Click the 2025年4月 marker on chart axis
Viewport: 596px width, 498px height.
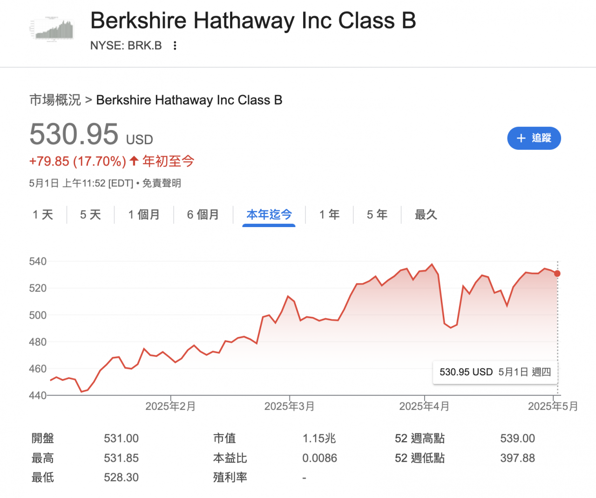[424, 406]
